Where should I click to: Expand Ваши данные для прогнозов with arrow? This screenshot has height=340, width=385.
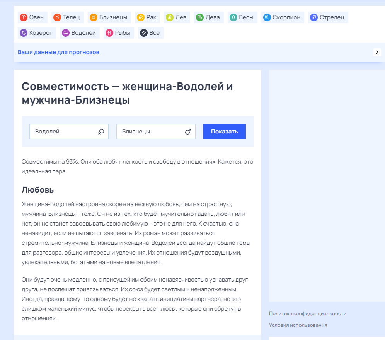click(377, 52)
